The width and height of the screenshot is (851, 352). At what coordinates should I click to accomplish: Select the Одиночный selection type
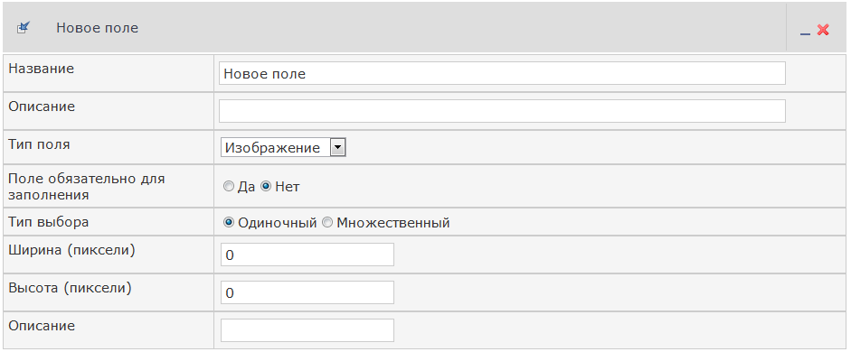229,223
